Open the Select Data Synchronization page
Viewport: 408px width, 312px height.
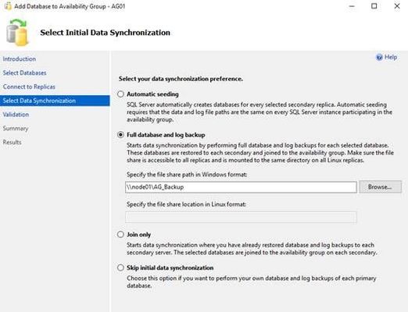pyautogui.click(x=55, y=101)
